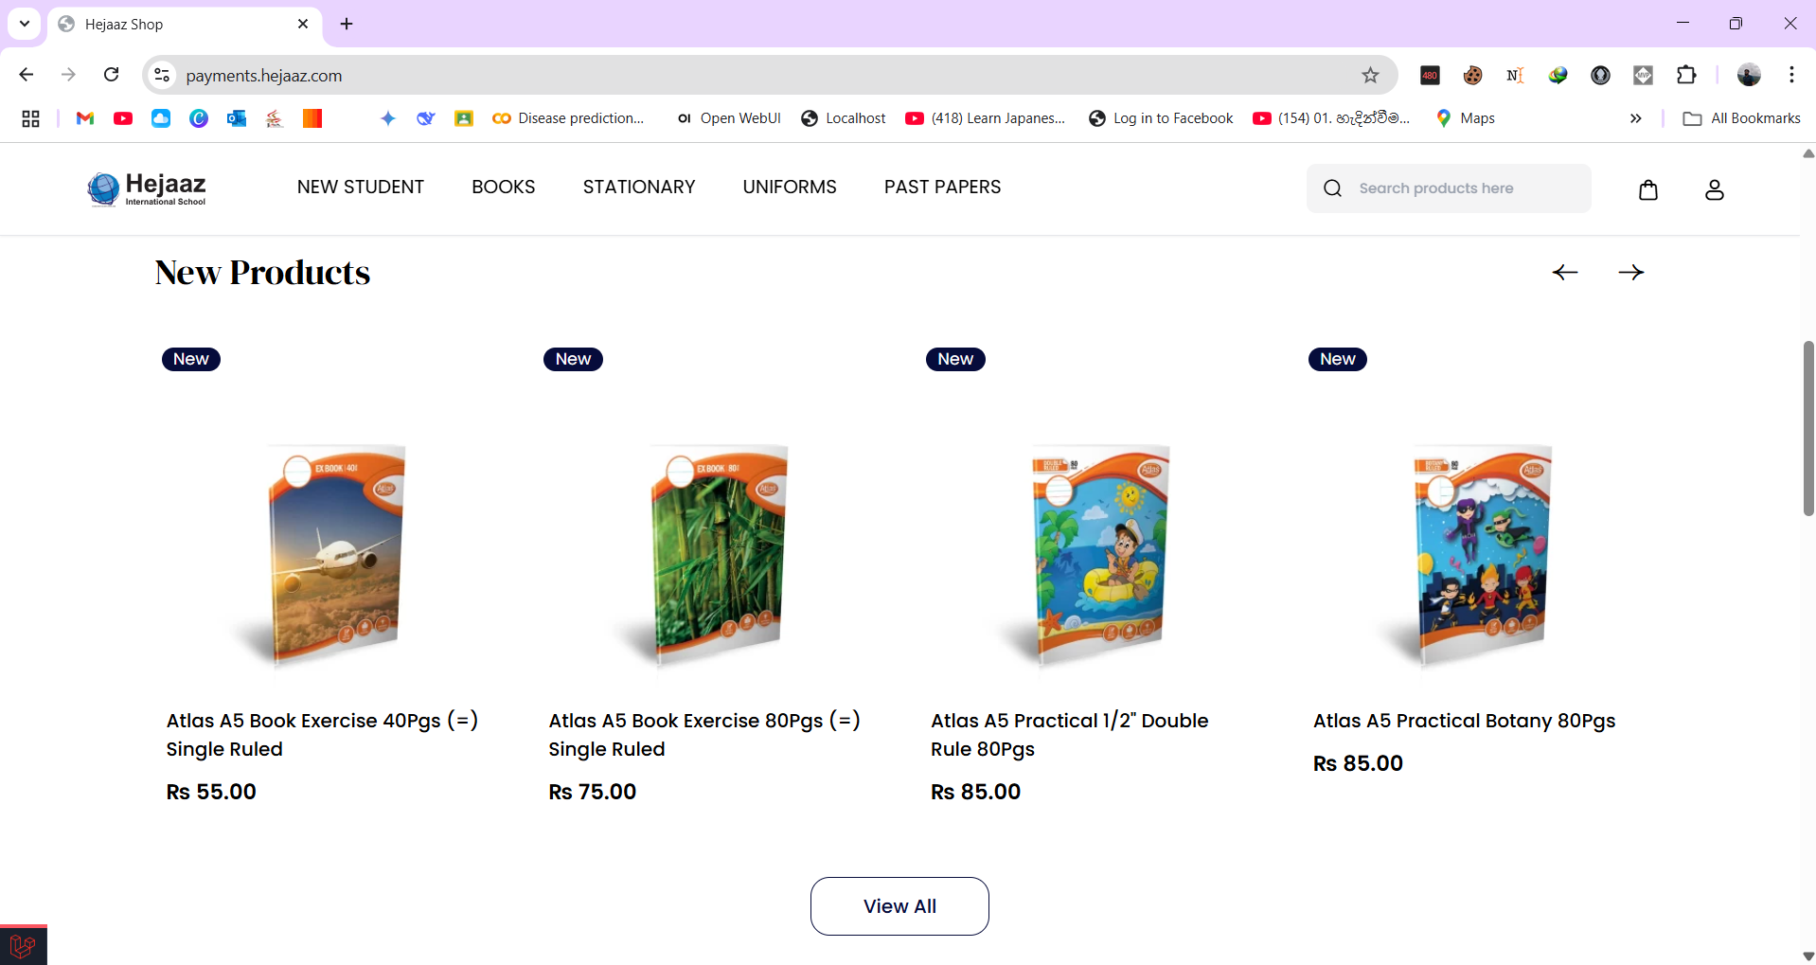Open Atlas A5 Practical Botany 80Pgs product
The height and width of the screenshot is (965, 1816).
point(1464,721)
